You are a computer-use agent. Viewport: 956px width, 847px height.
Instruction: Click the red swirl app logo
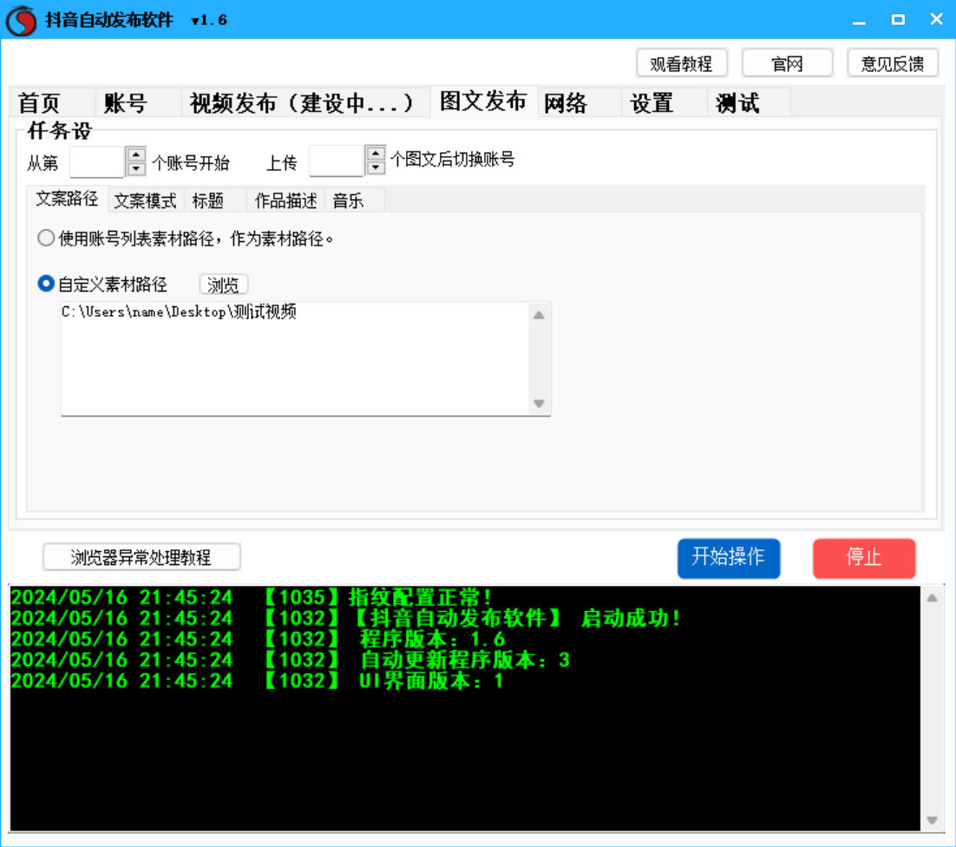[22, 20]
